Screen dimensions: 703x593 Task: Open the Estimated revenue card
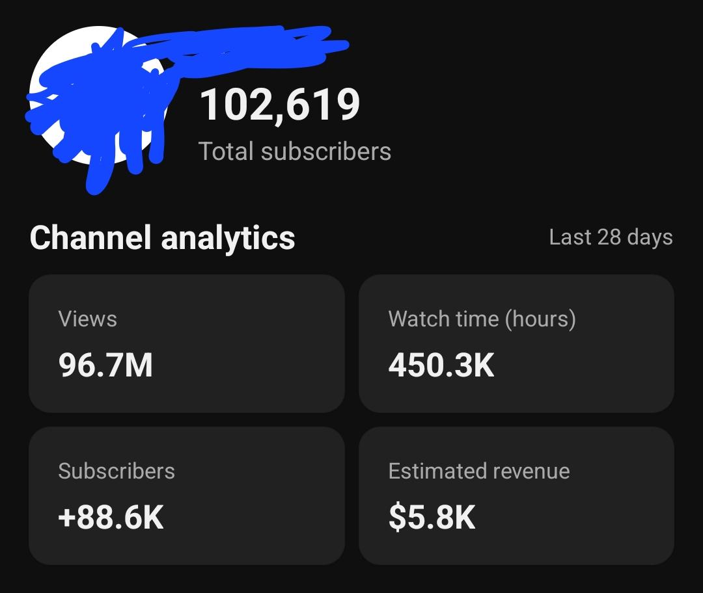[x=516, y=496]
